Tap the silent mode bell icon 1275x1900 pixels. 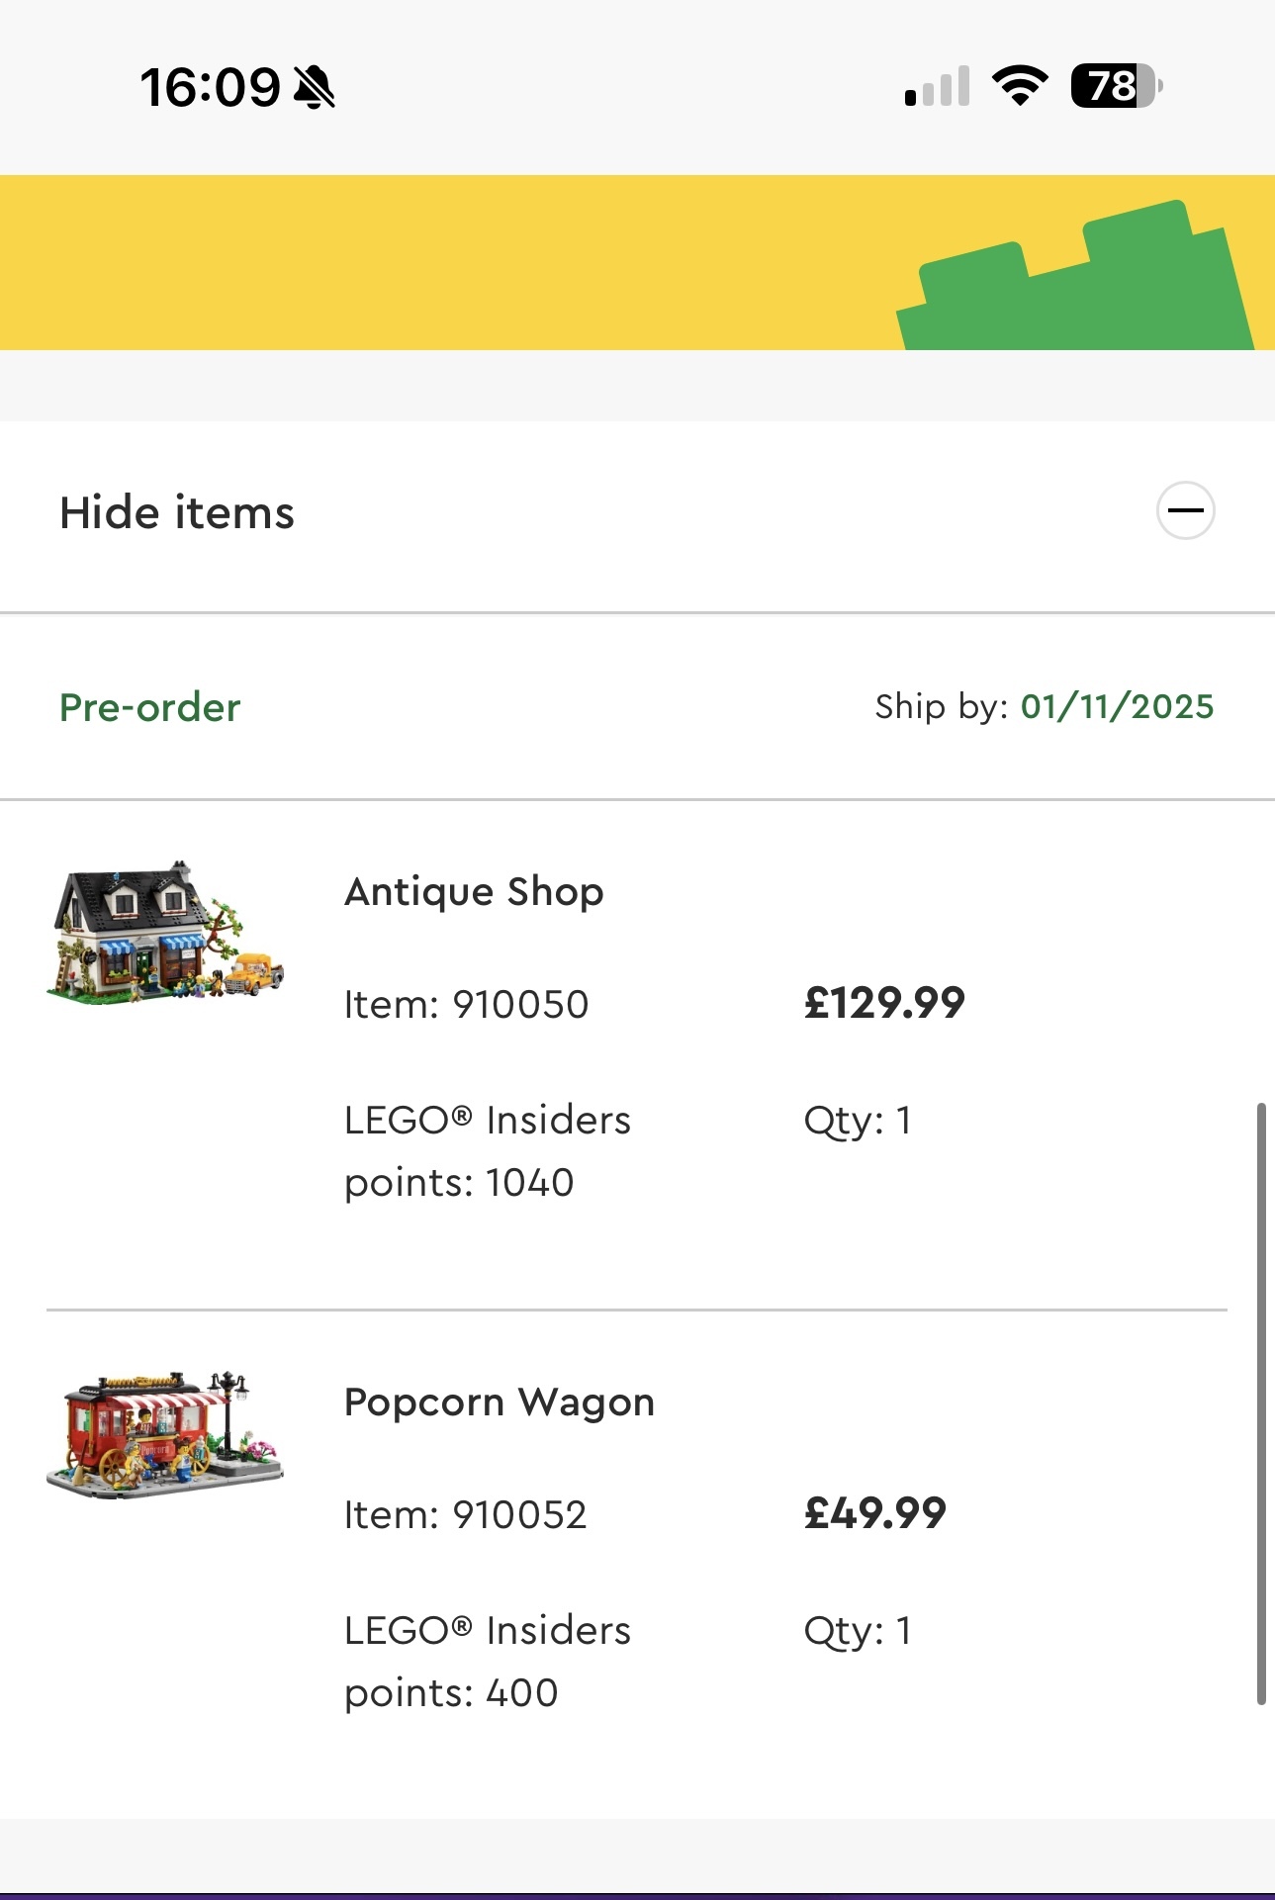coord(315,87)
